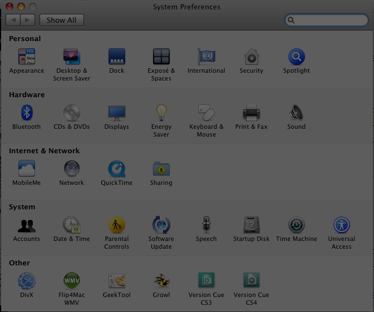Go back with the left arrow button

pyautogui.click(x=13, y=20)
